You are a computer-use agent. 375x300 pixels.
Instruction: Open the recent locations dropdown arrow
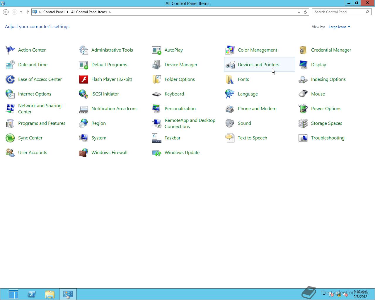coord(21,12)
